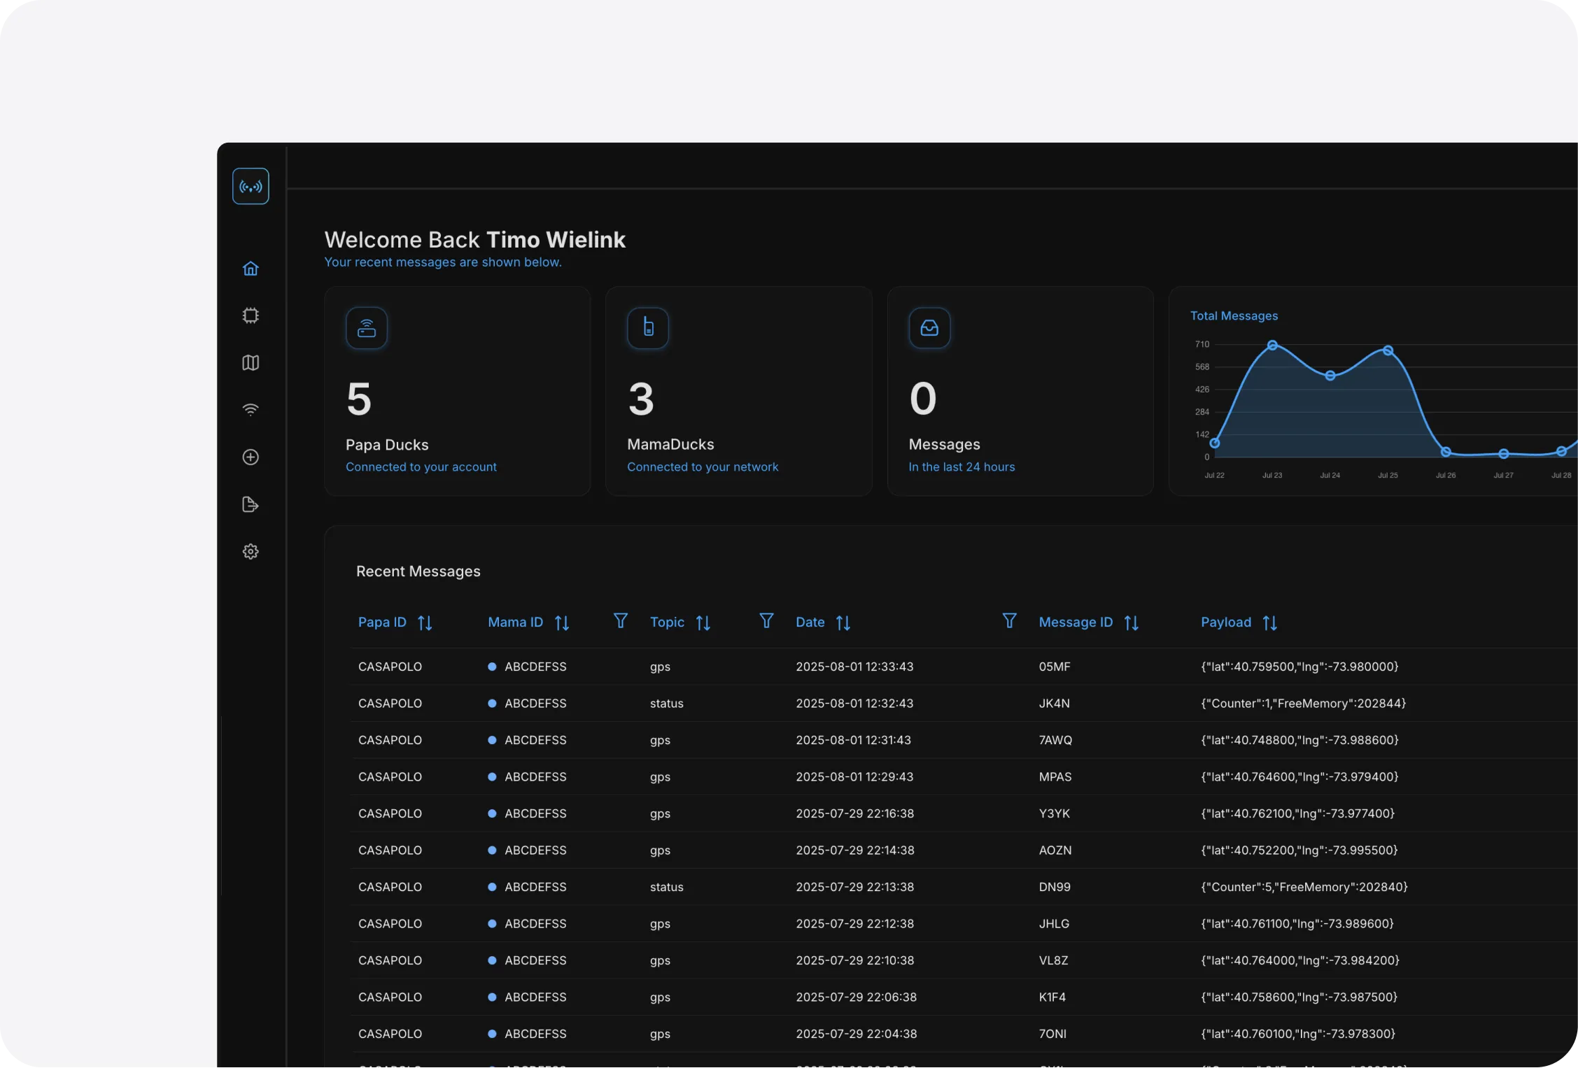This screenshot has width=1578, height=1068.
Task: Click the broadcast logo icon in sidebar
Action: click(251, 186)
